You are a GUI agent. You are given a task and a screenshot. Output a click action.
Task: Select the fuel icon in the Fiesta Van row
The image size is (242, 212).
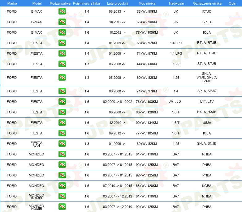pyautogui.click(x=62, y=144)
